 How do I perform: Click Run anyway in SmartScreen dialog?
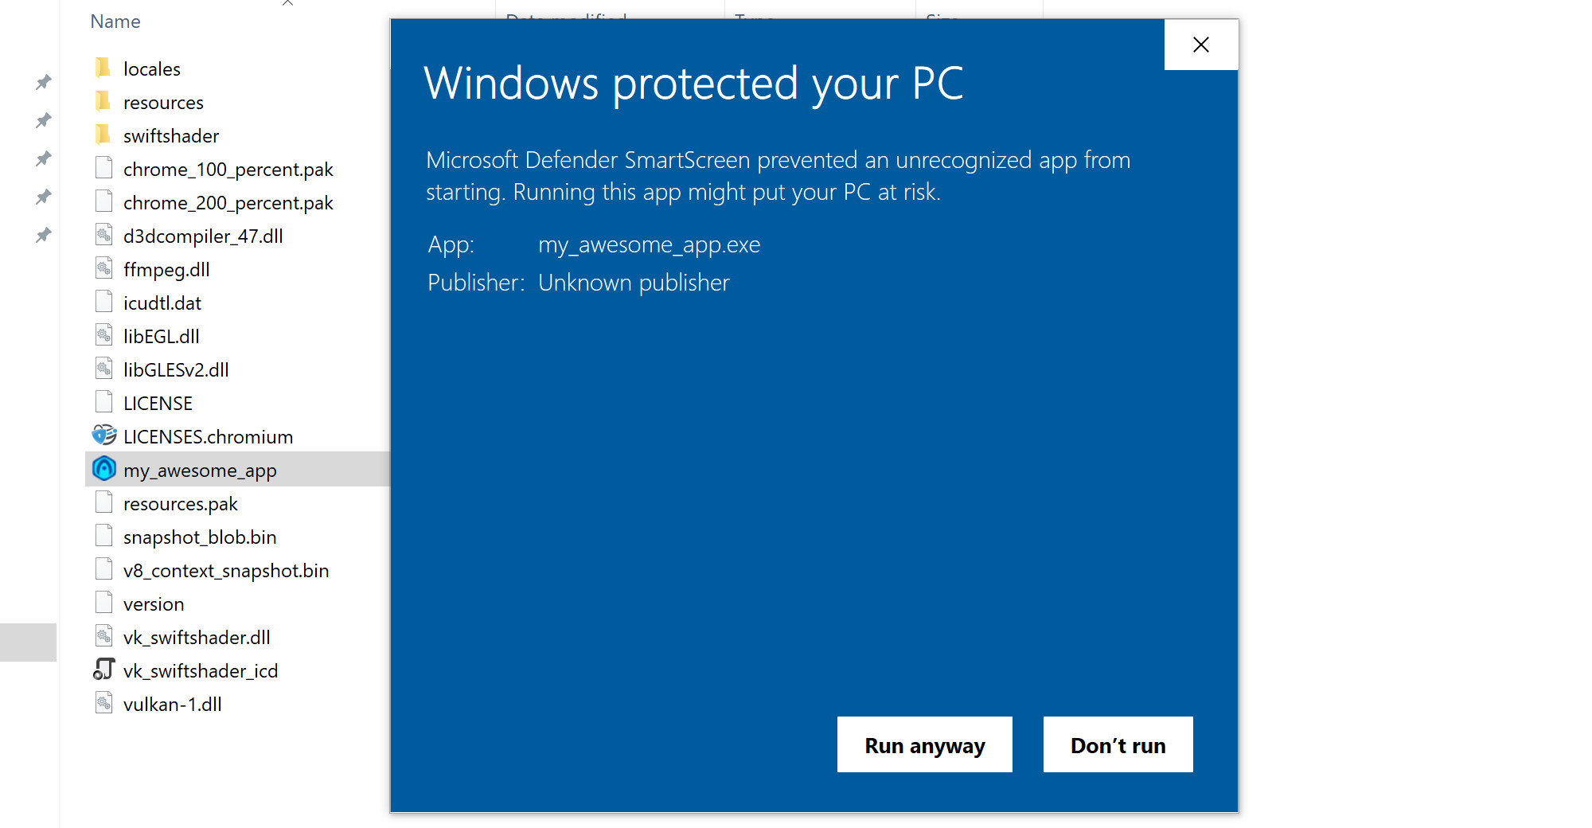point(924,744)
